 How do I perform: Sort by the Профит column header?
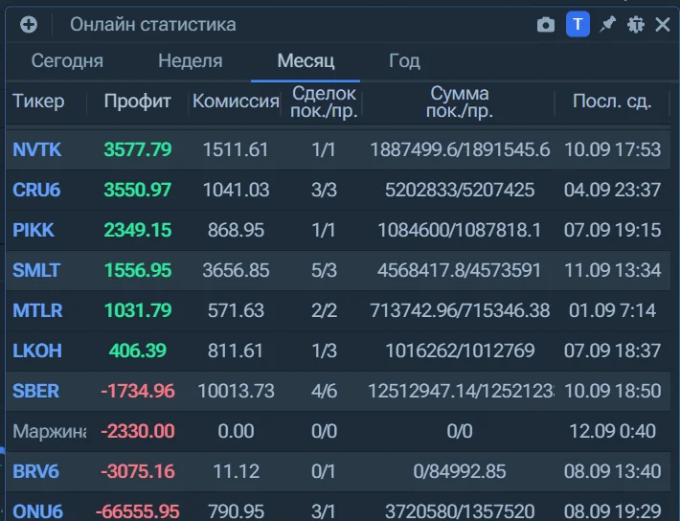coord(138,102)
